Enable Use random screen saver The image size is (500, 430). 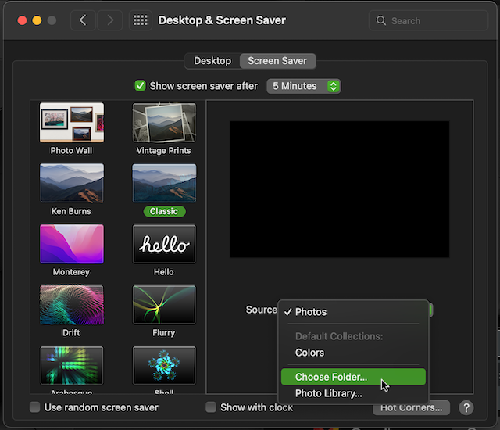tap(35, 407)
